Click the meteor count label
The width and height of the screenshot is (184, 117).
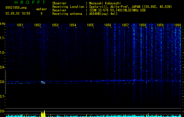click(x=42, y=9)
